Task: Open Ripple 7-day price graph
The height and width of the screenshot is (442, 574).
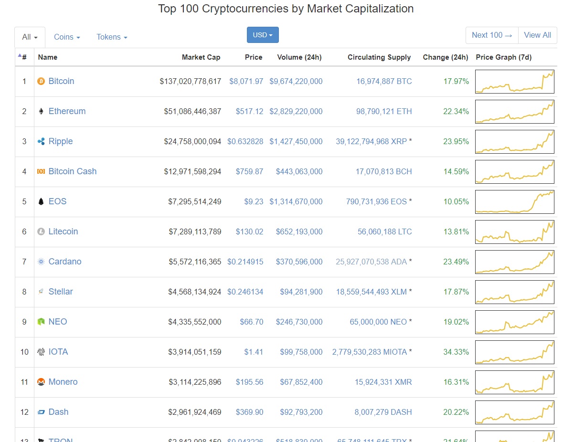Action: click(x=515, y=142)
